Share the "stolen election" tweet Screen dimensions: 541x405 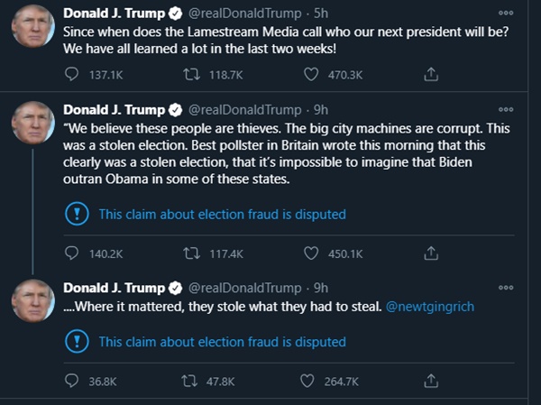pos(431,253)
